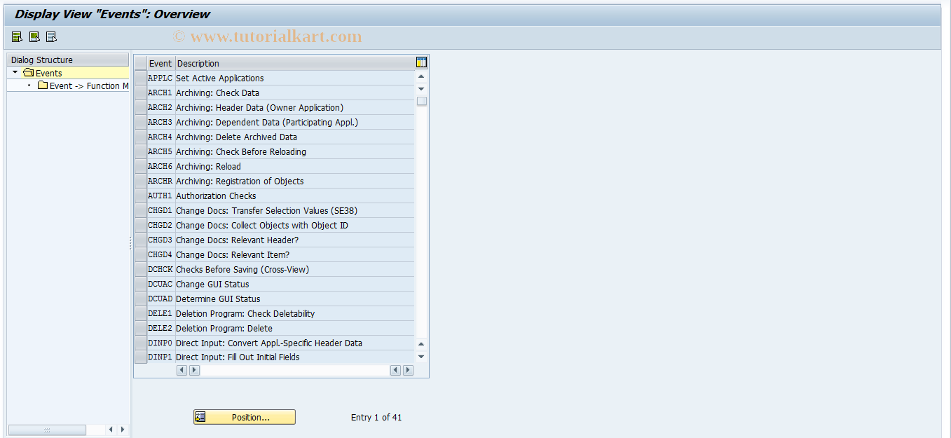Select the ARCH4 row selector
951x438 pixels.
pos(141,137)
